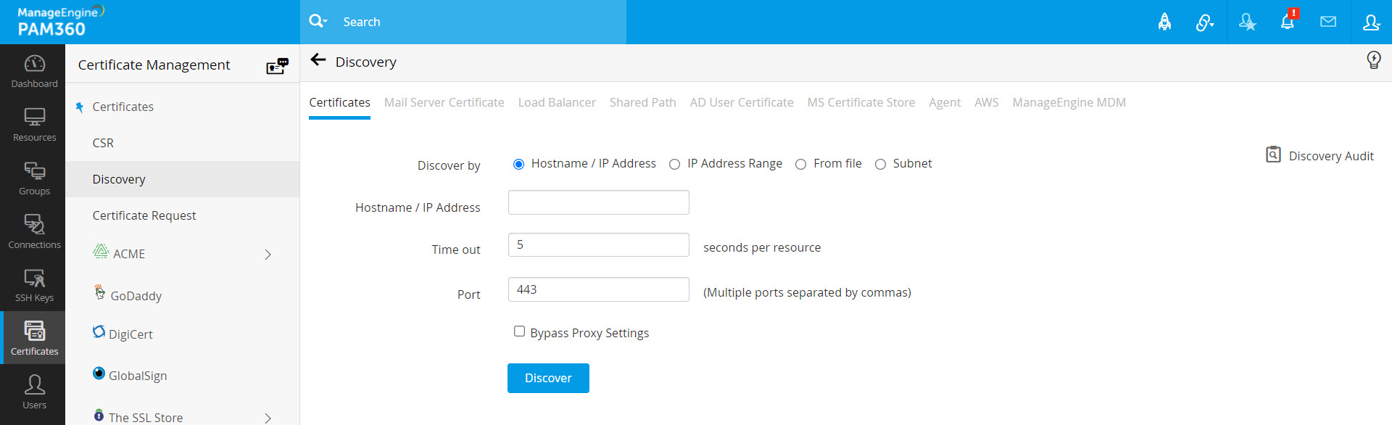Viewport: 1392px width, 425px height.
Task: Click the ACME logo icon
Action: click(101, 252)
